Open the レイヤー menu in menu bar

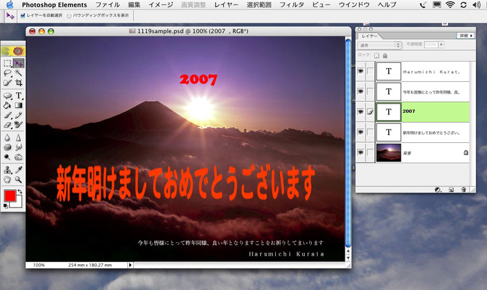(x=227, y=5)
